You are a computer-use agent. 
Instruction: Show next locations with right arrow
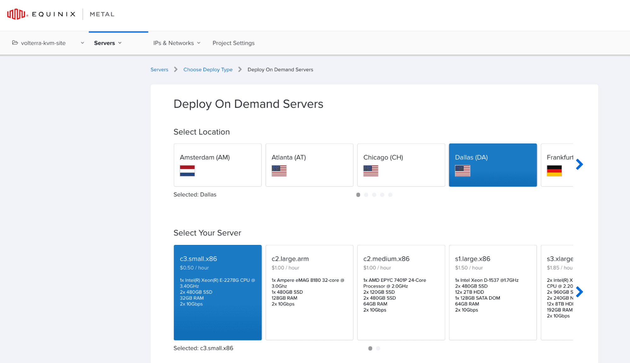(x=579, y=164)
